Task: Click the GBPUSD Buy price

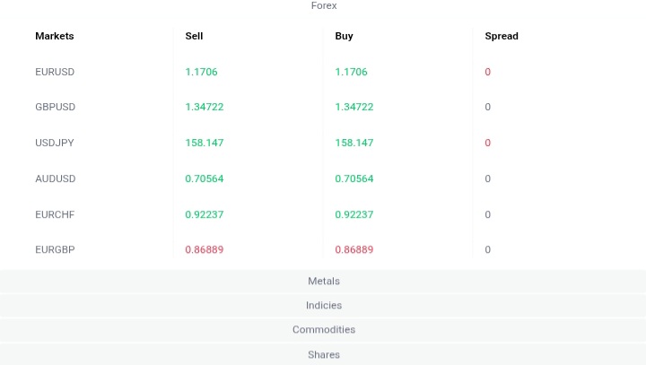Action: 354,108
